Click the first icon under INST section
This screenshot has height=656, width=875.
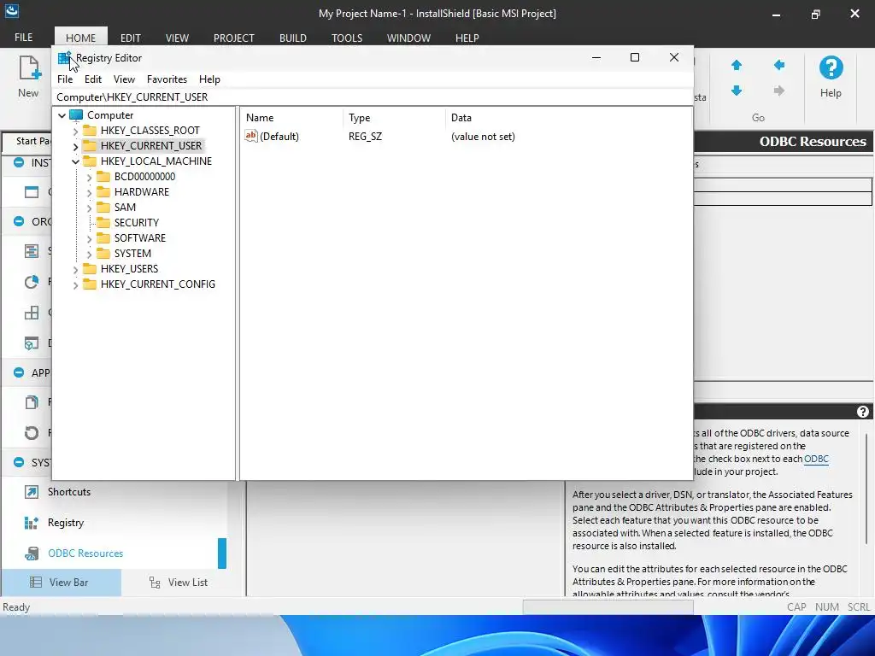(x=32, y=192)
